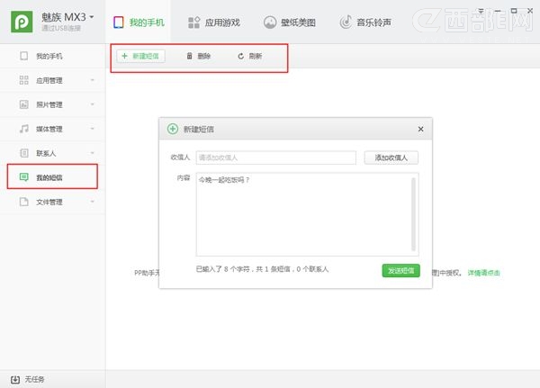Screen dimensions: 540x388
Task: Expand the 应用管理 sidebar arrow
Action: [93, 81]
